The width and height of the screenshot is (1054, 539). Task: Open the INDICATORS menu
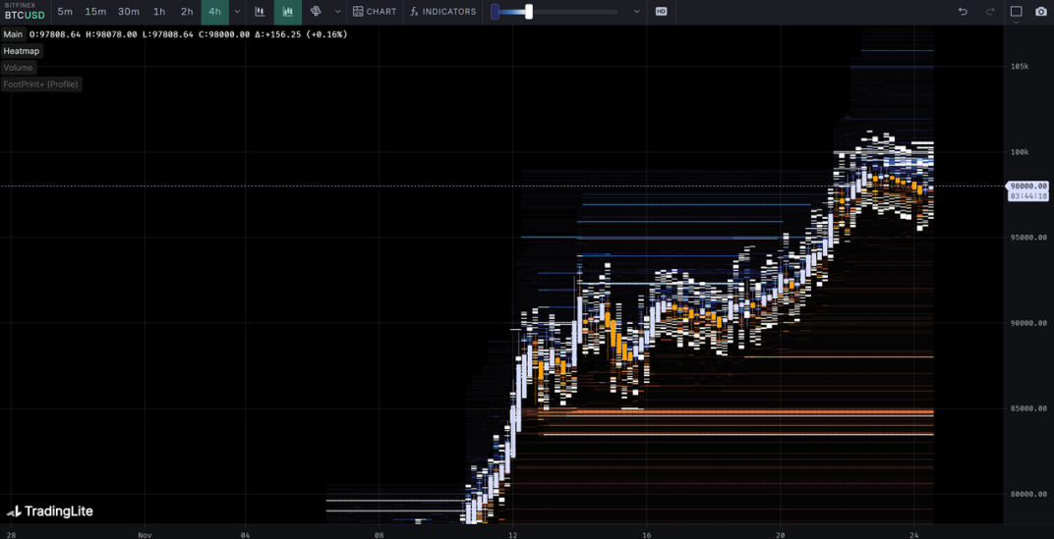point(442,12)
